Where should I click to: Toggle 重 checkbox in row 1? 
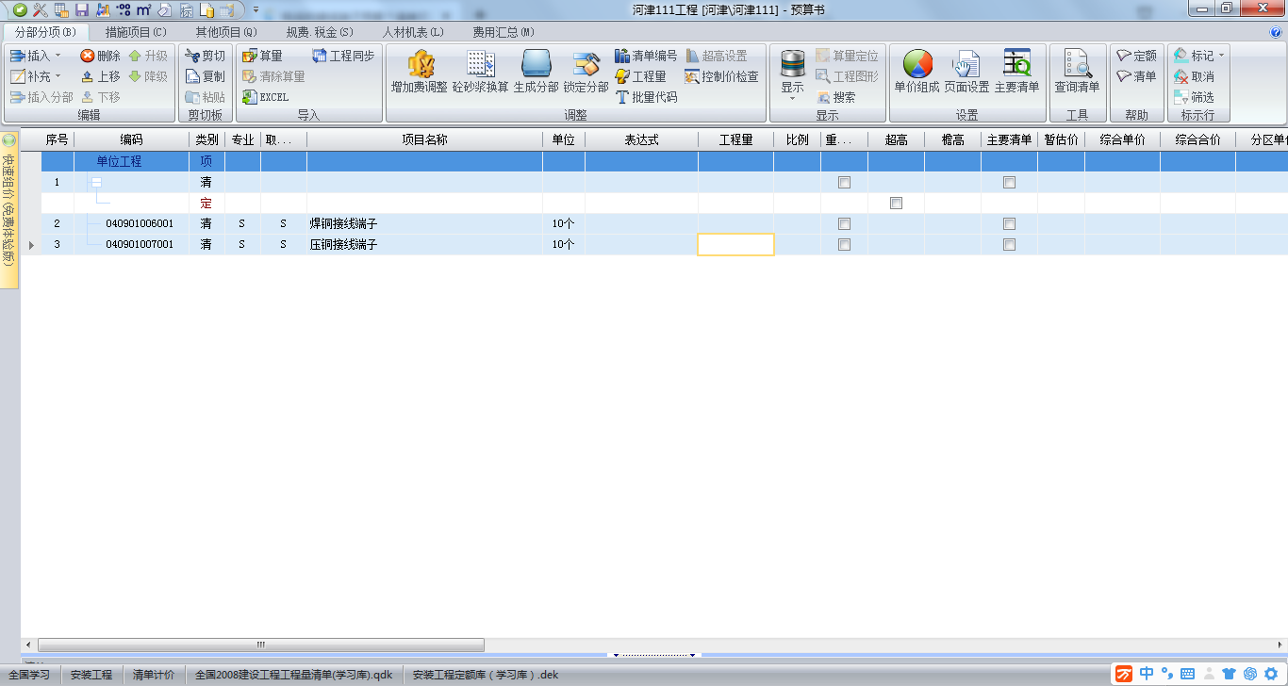[844, 183]
